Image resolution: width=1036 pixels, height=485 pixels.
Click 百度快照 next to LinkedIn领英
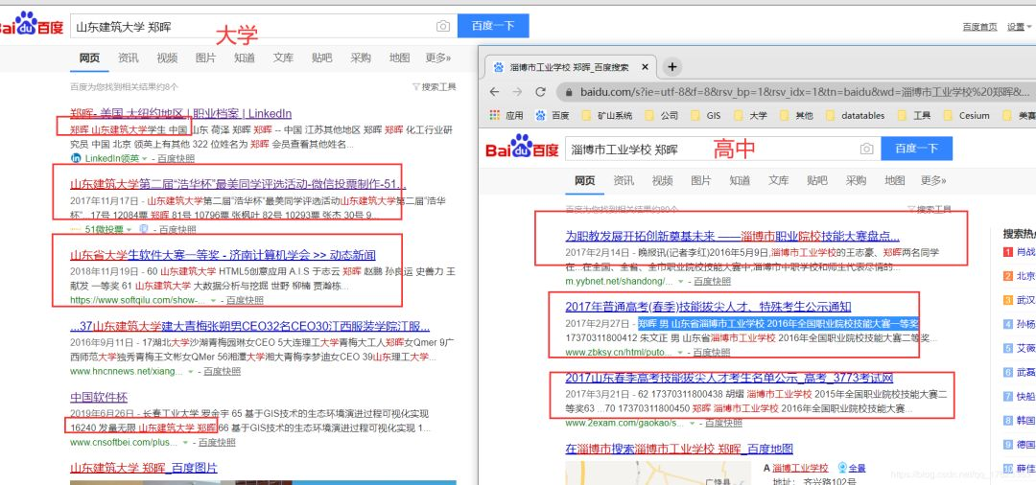[x=177, y=159]
